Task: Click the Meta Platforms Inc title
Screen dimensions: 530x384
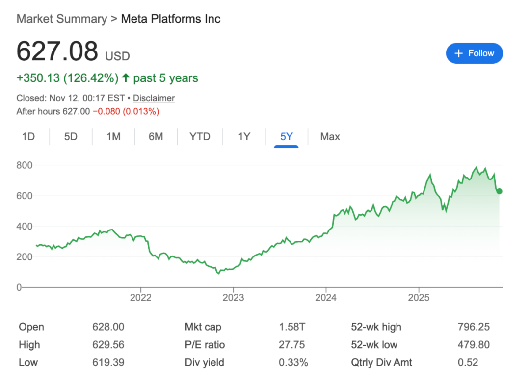Action: tap(171, 19)
